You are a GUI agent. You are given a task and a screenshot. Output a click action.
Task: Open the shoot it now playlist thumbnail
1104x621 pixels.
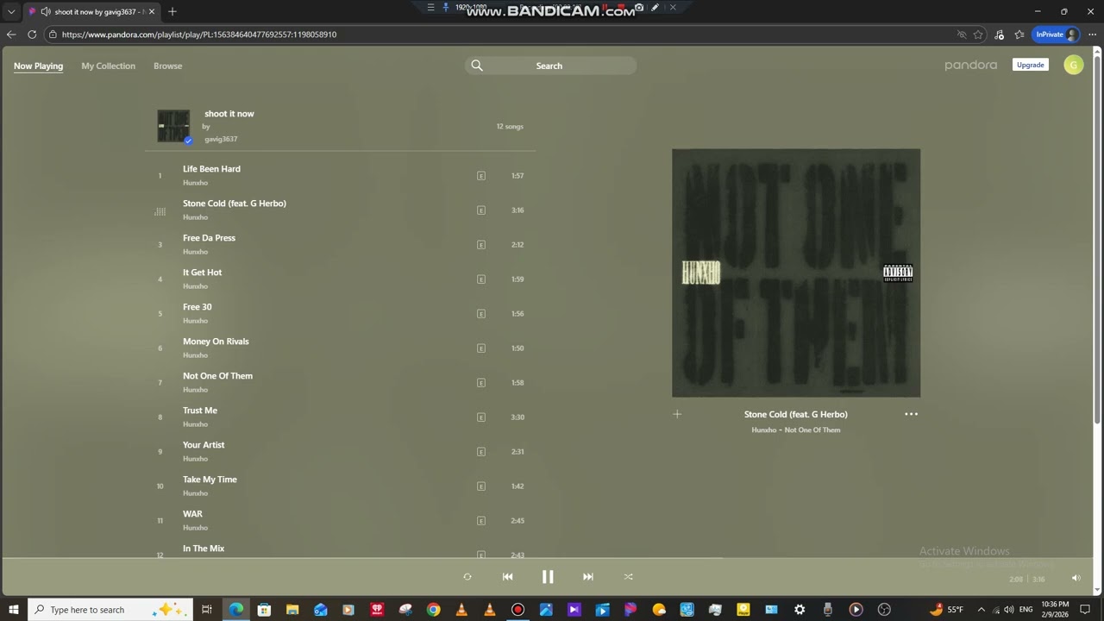coord(173,126)
